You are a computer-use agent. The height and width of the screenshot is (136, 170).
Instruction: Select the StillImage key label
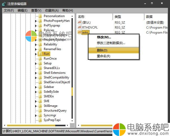pyautogui.click(x=51, y=106)
